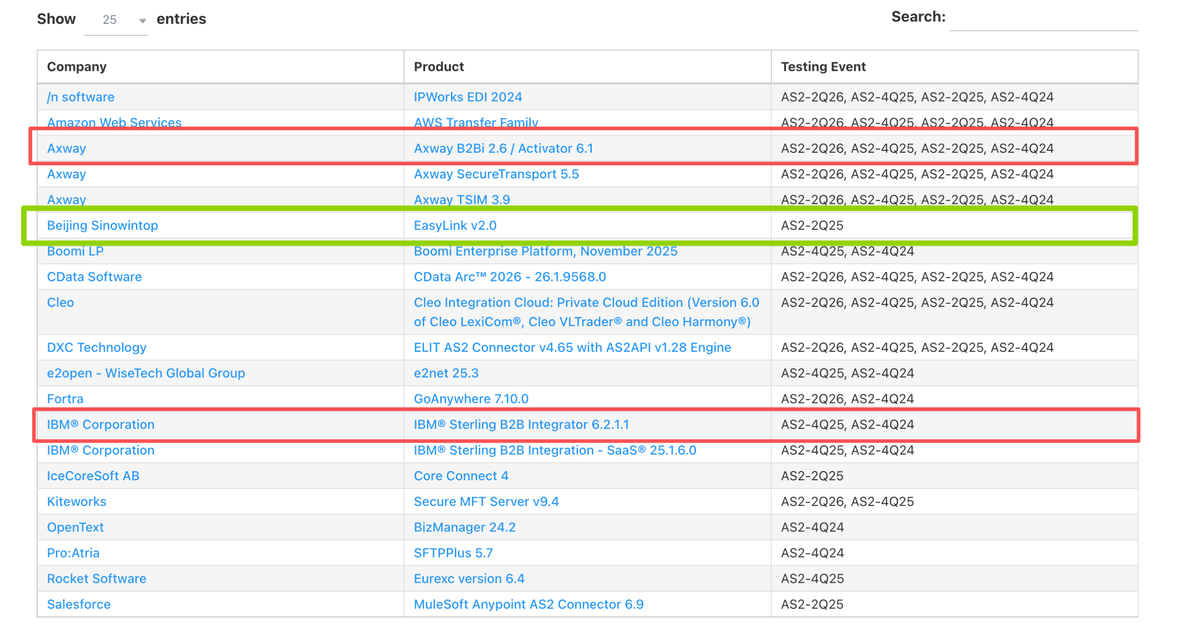The image size is (1179, 633).
Task: Open the Beijing Sinowintop company link
Action: (x=102, y=225)
